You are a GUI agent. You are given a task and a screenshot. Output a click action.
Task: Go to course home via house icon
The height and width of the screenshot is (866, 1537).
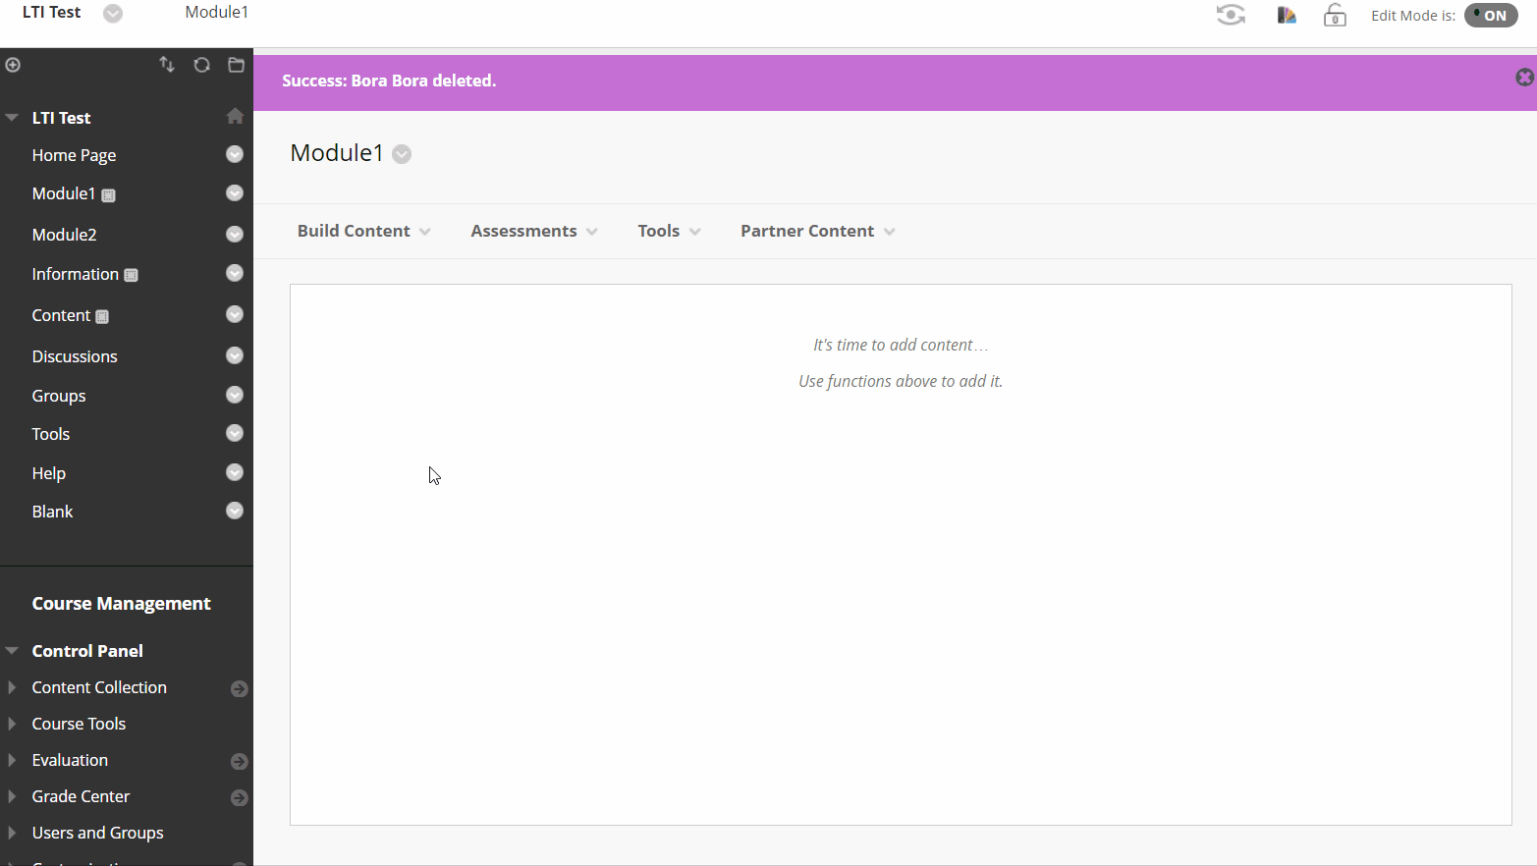[235, 116]
